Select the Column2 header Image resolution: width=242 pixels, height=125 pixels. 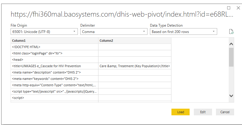(x=135, y=41)
